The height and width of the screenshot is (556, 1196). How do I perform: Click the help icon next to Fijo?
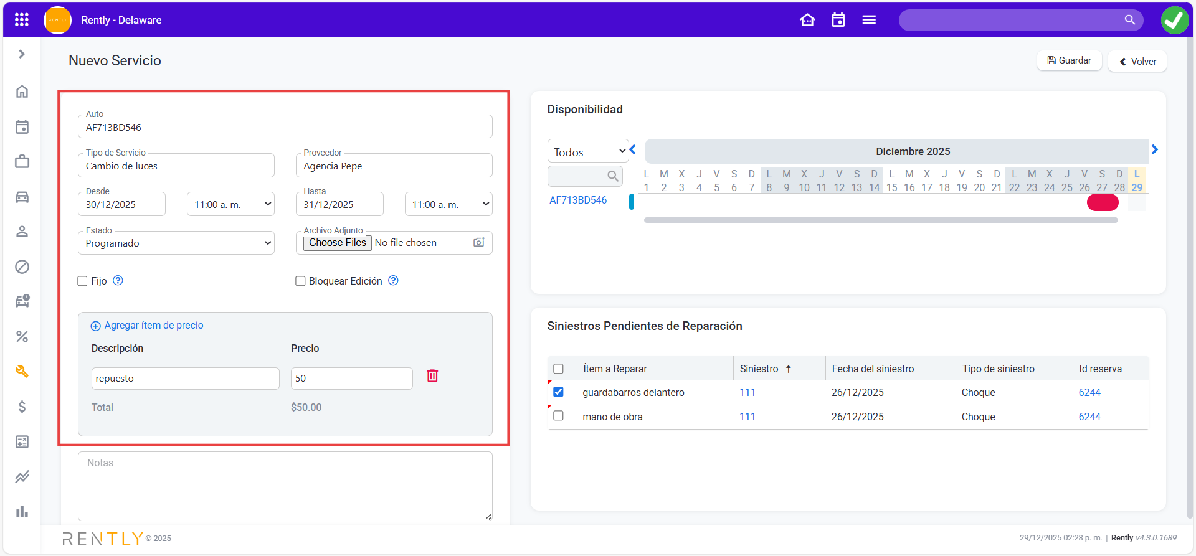(x=118, y=281)
